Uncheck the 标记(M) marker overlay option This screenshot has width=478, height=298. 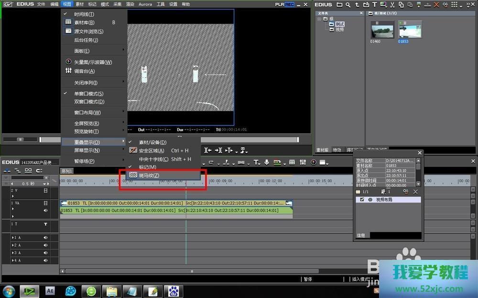click(x=147, y=167)
